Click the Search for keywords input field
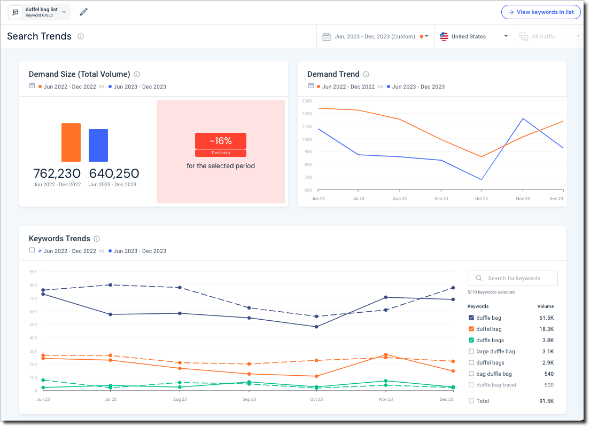The height and width of the screenshot is (427, 590). [513, 278]
